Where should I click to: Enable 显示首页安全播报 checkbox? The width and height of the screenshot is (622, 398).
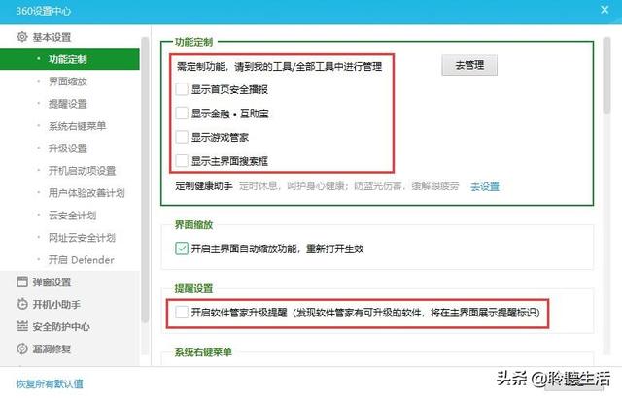(x=182, y=89)
